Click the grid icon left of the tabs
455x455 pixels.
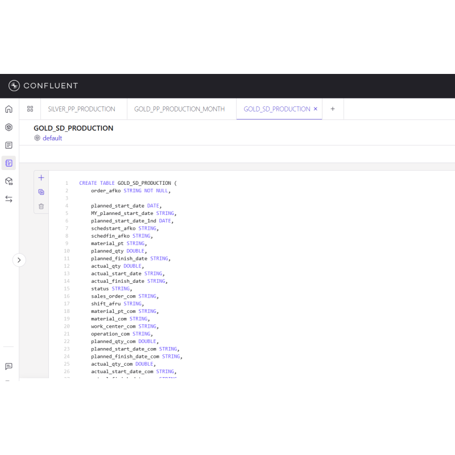click(x=30, y=109)
